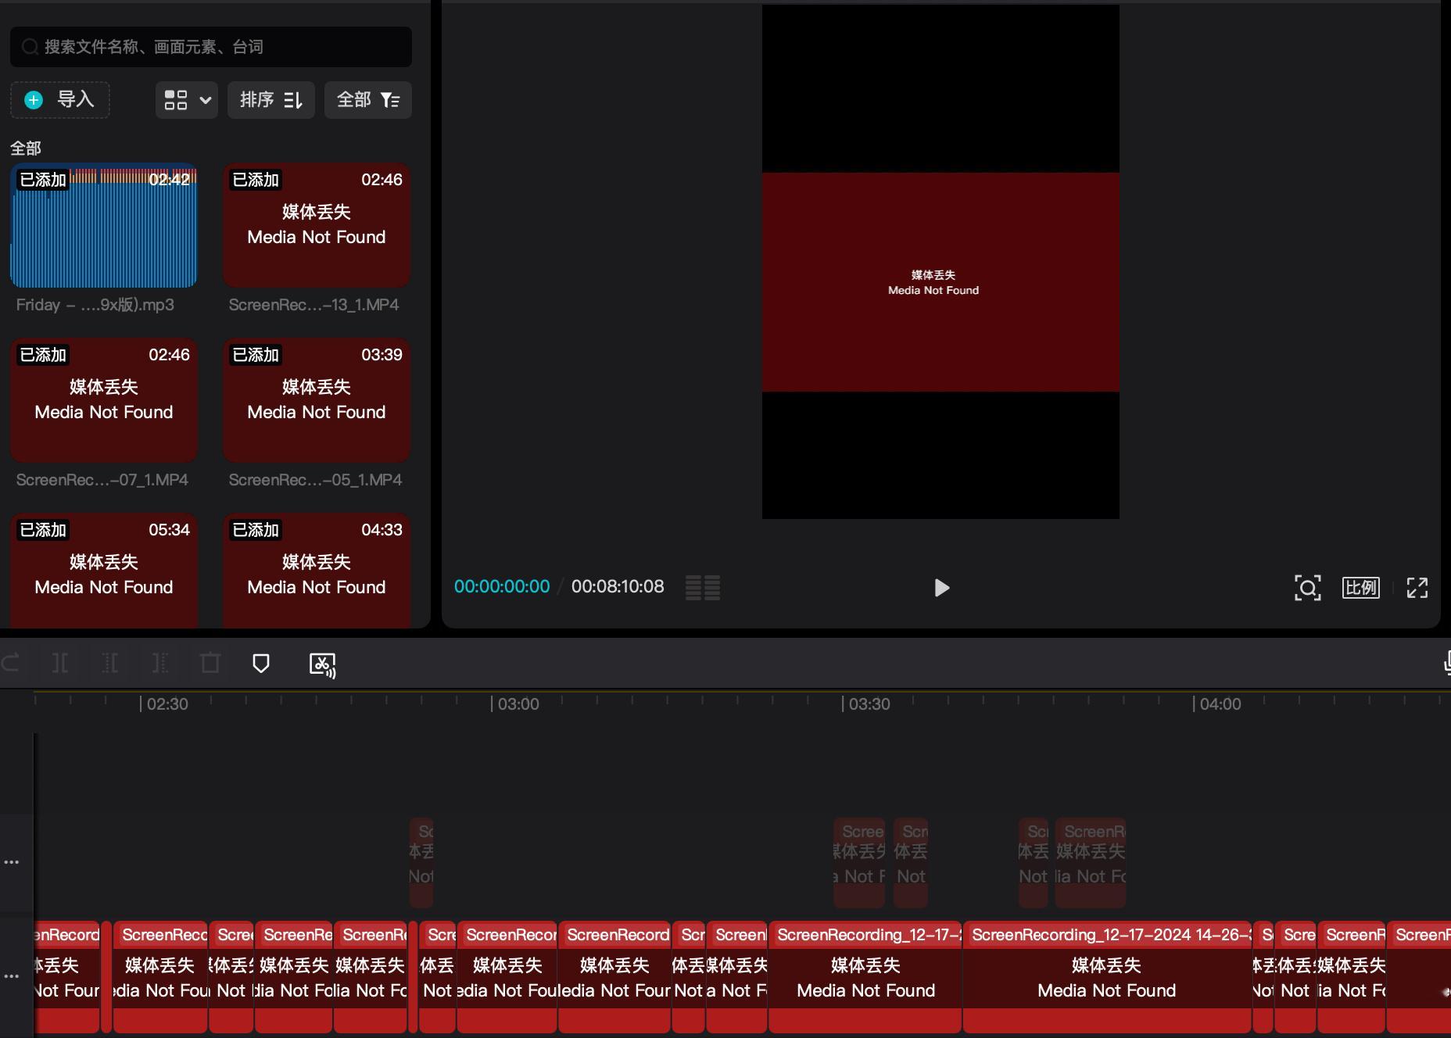The image size is (1451, 1038).
Task: Open the main track's three-dot options
Action: [x=12, y=976]
